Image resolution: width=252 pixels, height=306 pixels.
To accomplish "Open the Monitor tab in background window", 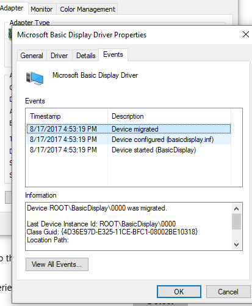I will (41, 9).
